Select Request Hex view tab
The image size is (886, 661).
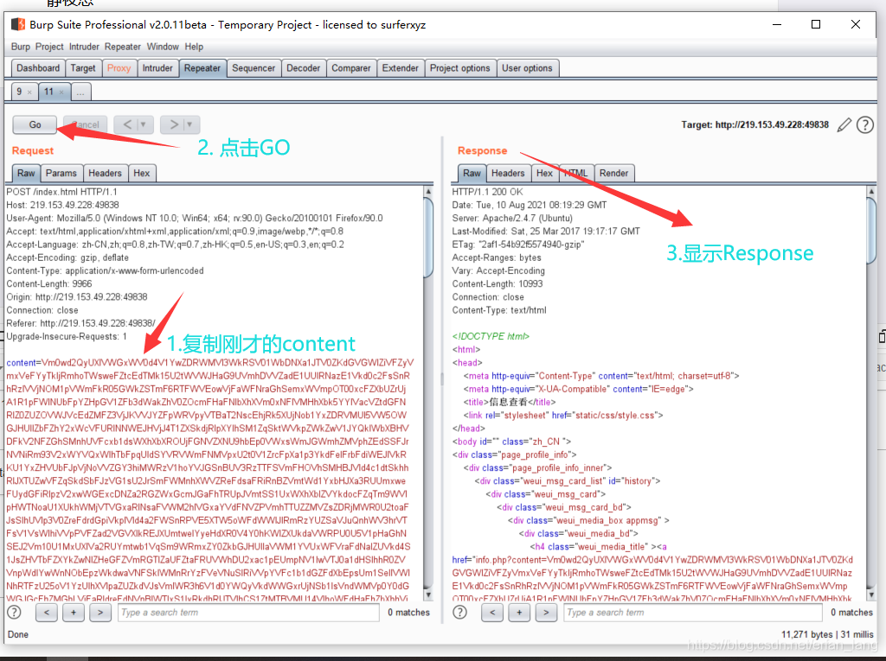142,174
